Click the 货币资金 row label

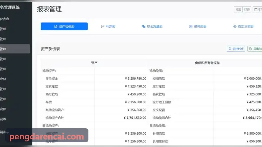52,78
